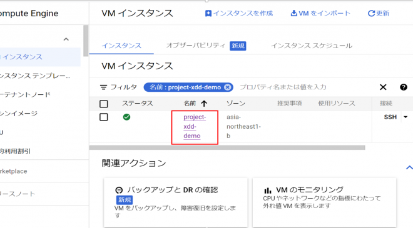Refresh the list with 更新 button

378,13
